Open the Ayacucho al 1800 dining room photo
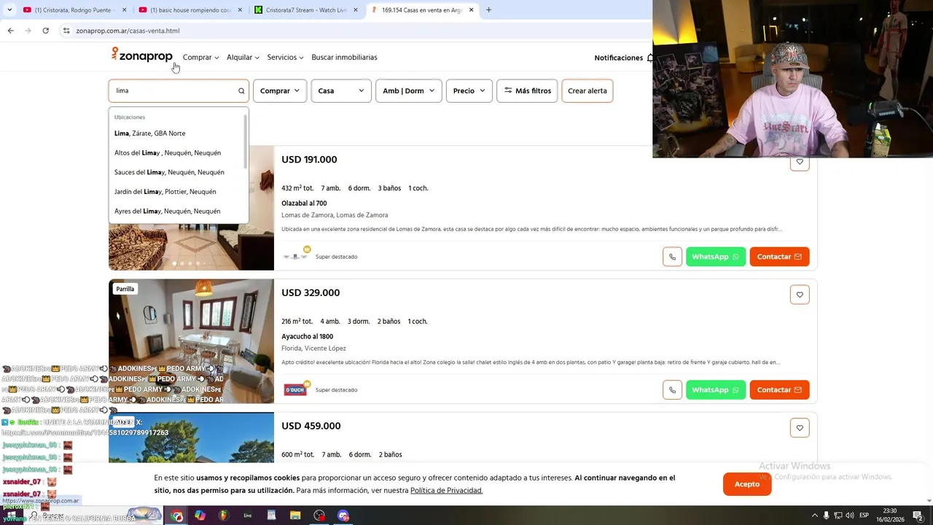The image size is (933, 525). 191,341
